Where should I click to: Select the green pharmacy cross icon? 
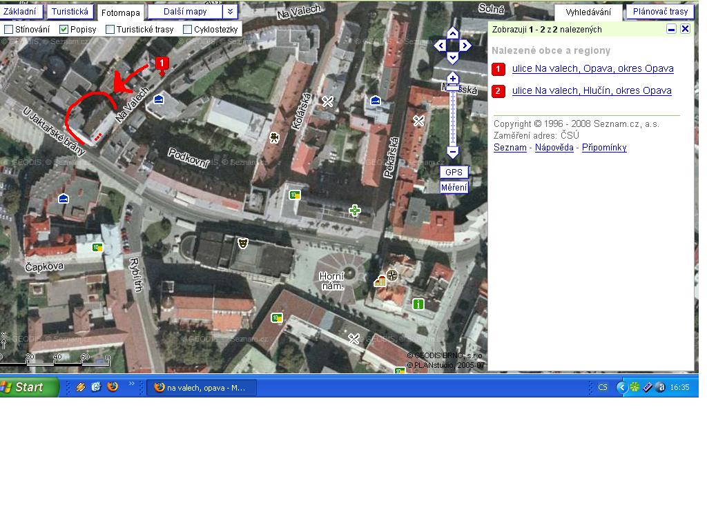355,210
